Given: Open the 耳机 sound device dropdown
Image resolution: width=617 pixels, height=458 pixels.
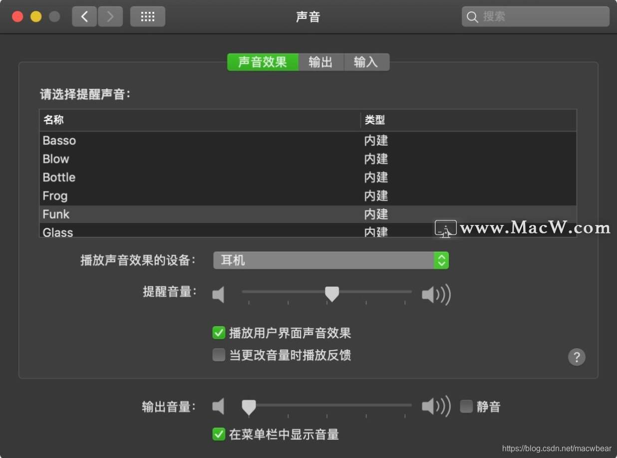Looking at the screenshot, I should pos(331,260).
